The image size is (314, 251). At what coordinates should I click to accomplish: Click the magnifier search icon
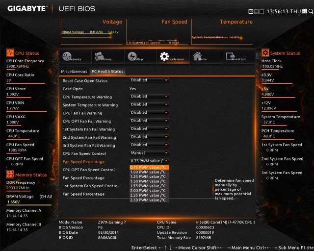tap(311, 11)
